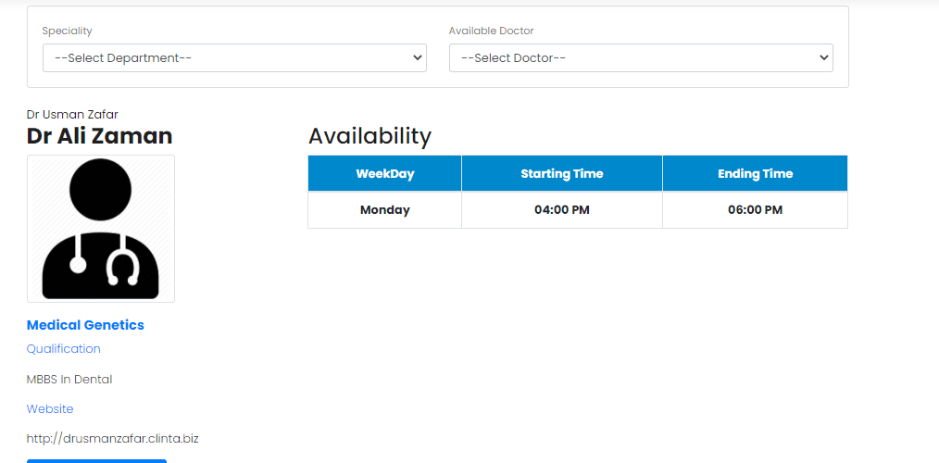Open the Select Doctor dropdown
Screen dimensions: 939x463
tap(641, 58)
